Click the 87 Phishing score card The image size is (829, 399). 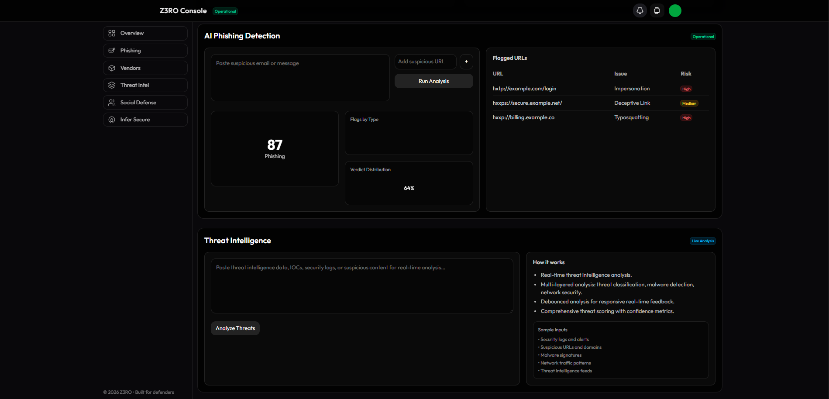(275, 148)
